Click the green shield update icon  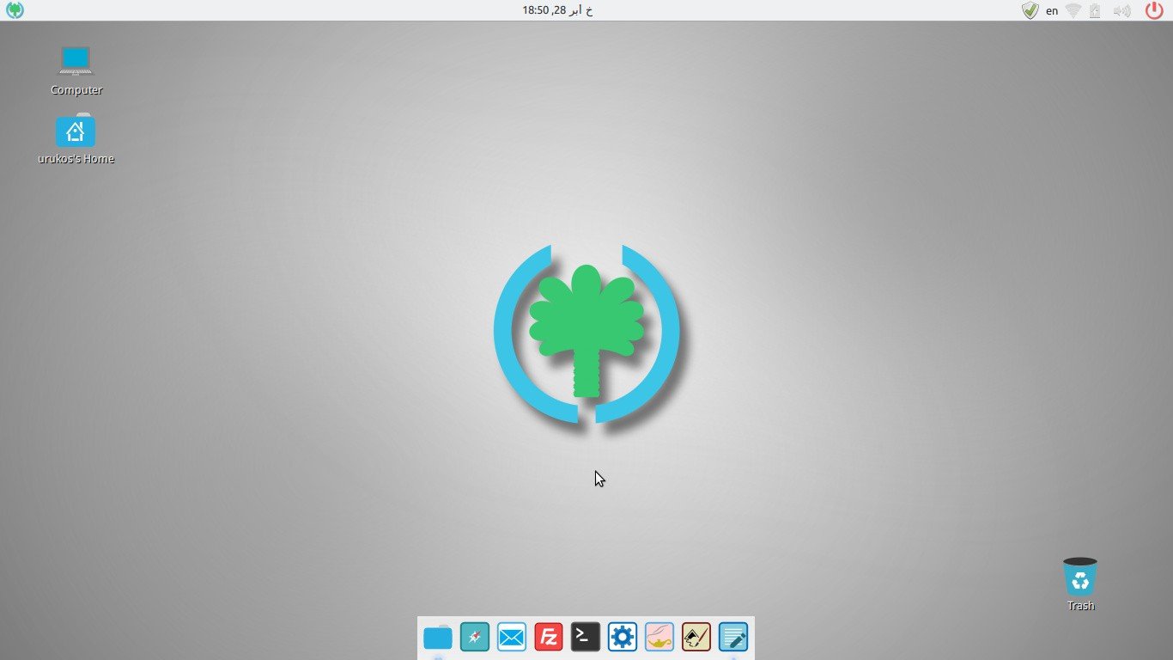coord(1030,10)
